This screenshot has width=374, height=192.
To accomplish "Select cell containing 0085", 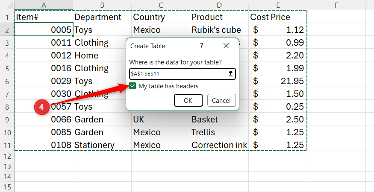I will (44, 132).
